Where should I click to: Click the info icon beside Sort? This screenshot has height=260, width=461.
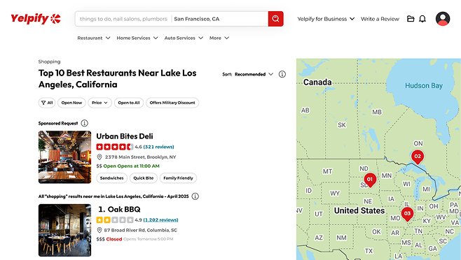pos(282,74)
